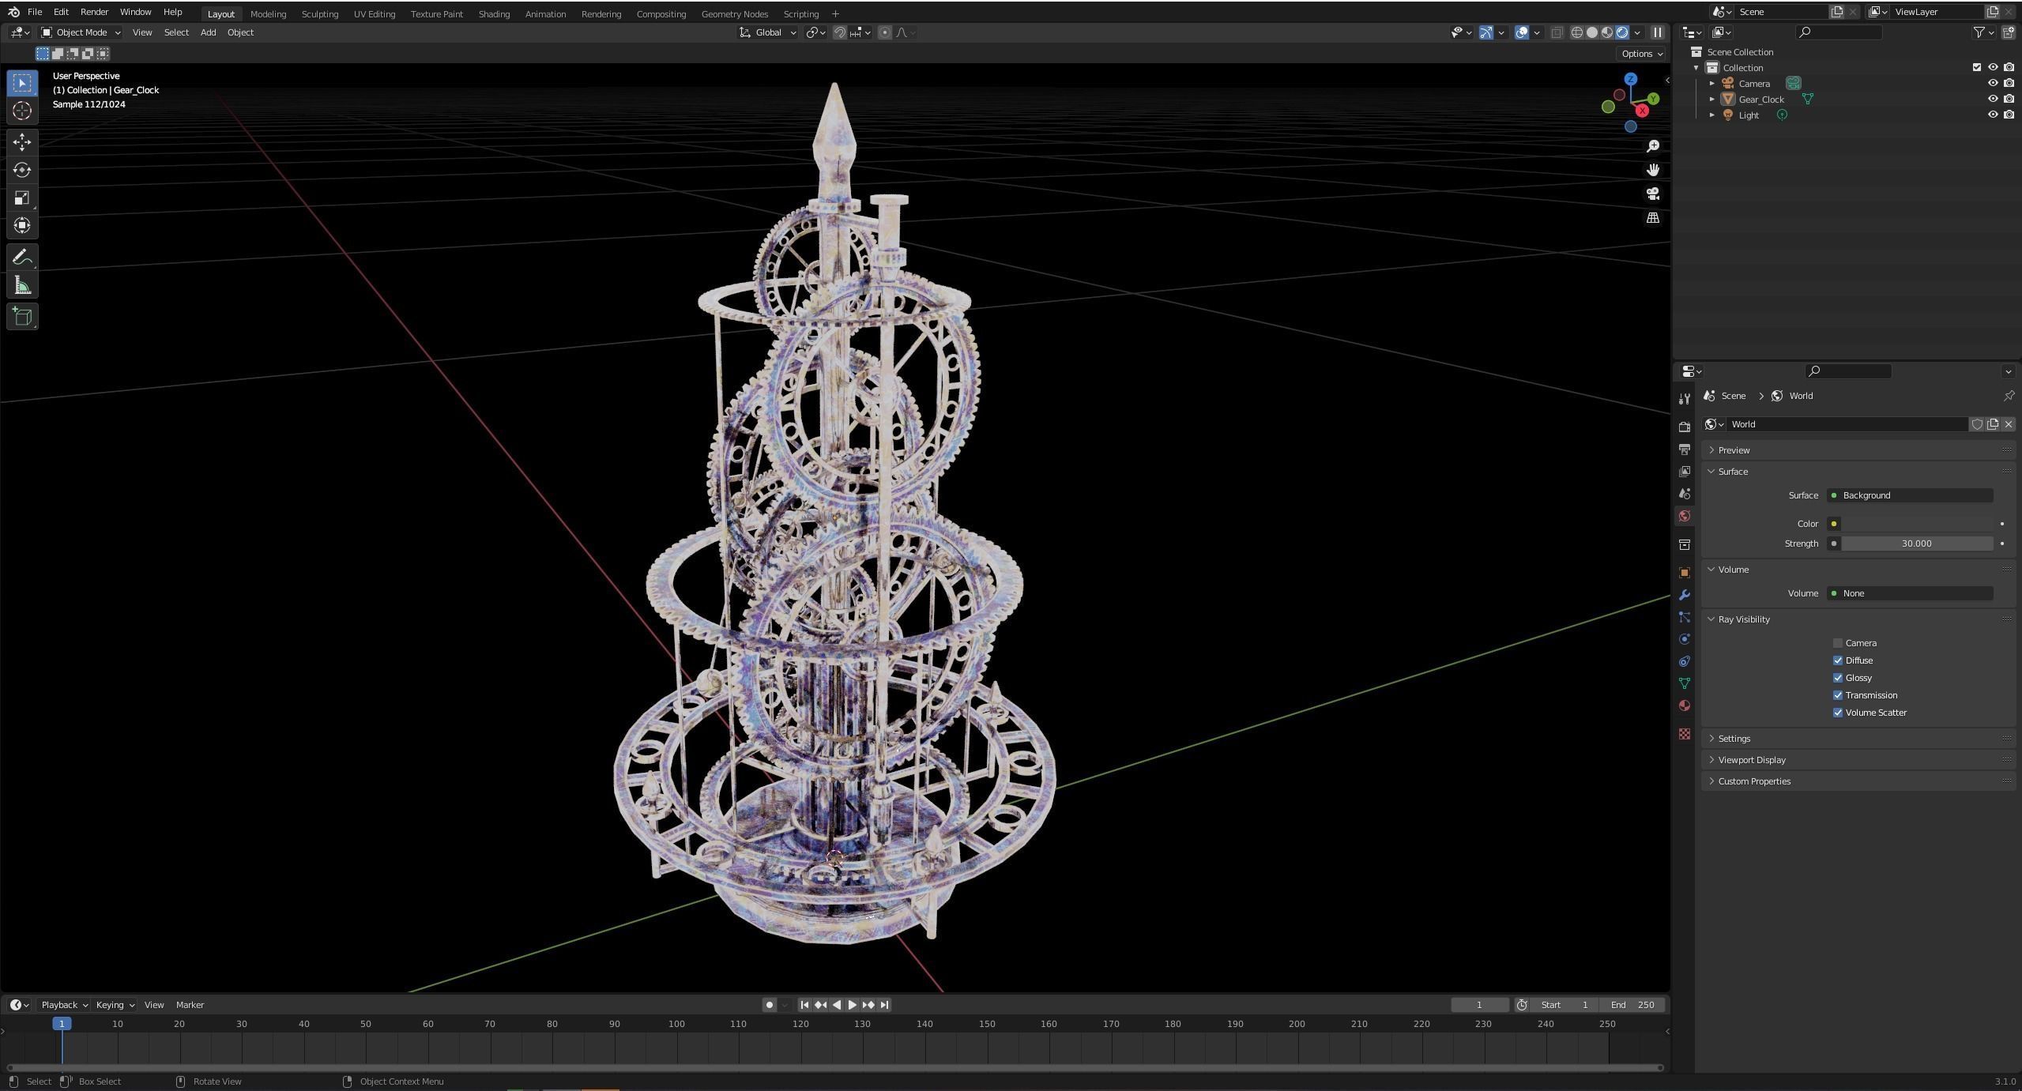Collapse the Ray Visibility panel
Screen dimensions: 2022x1091
[1858, 619]
